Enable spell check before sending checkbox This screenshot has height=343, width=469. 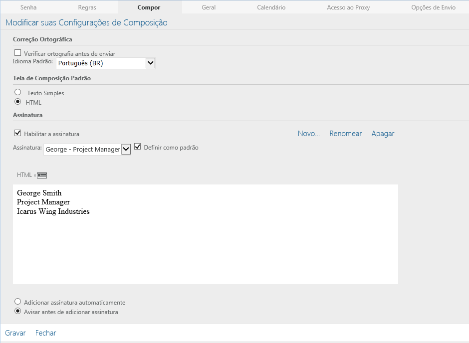[x=18, y=53]
